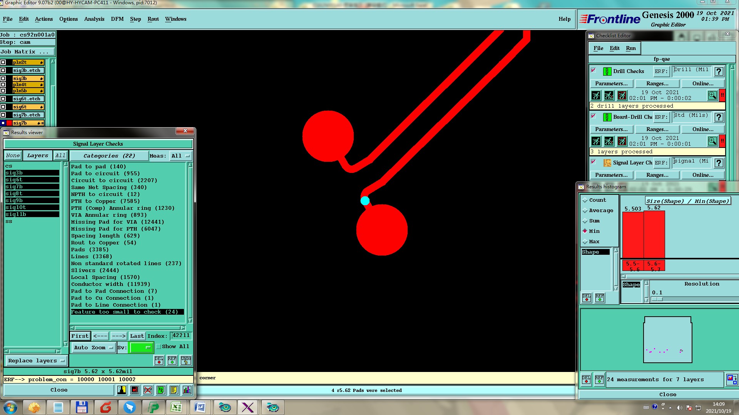Image resolution: width=739 pixels, height=415 pixels.
Task: Open the Run menu in Checklist Editor
Action: (630, 48)
